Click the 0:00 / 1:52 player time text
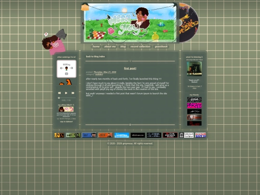Screen dimensions: 260x195 pyautogui.click(x=66, y=100)
